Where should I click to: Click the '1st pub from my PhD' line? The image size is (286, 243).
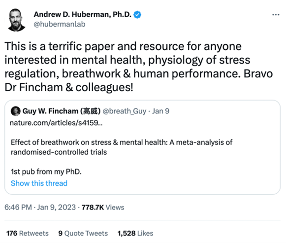coord(46,172)
